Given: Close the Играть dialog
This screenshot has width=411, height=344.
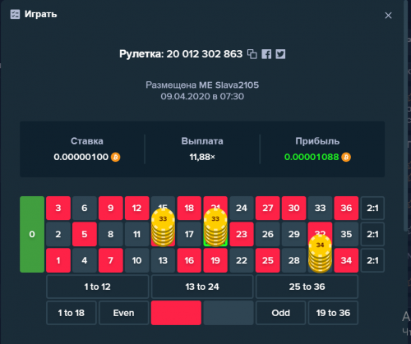Looking at the screenshot, I should click(388, 16).
